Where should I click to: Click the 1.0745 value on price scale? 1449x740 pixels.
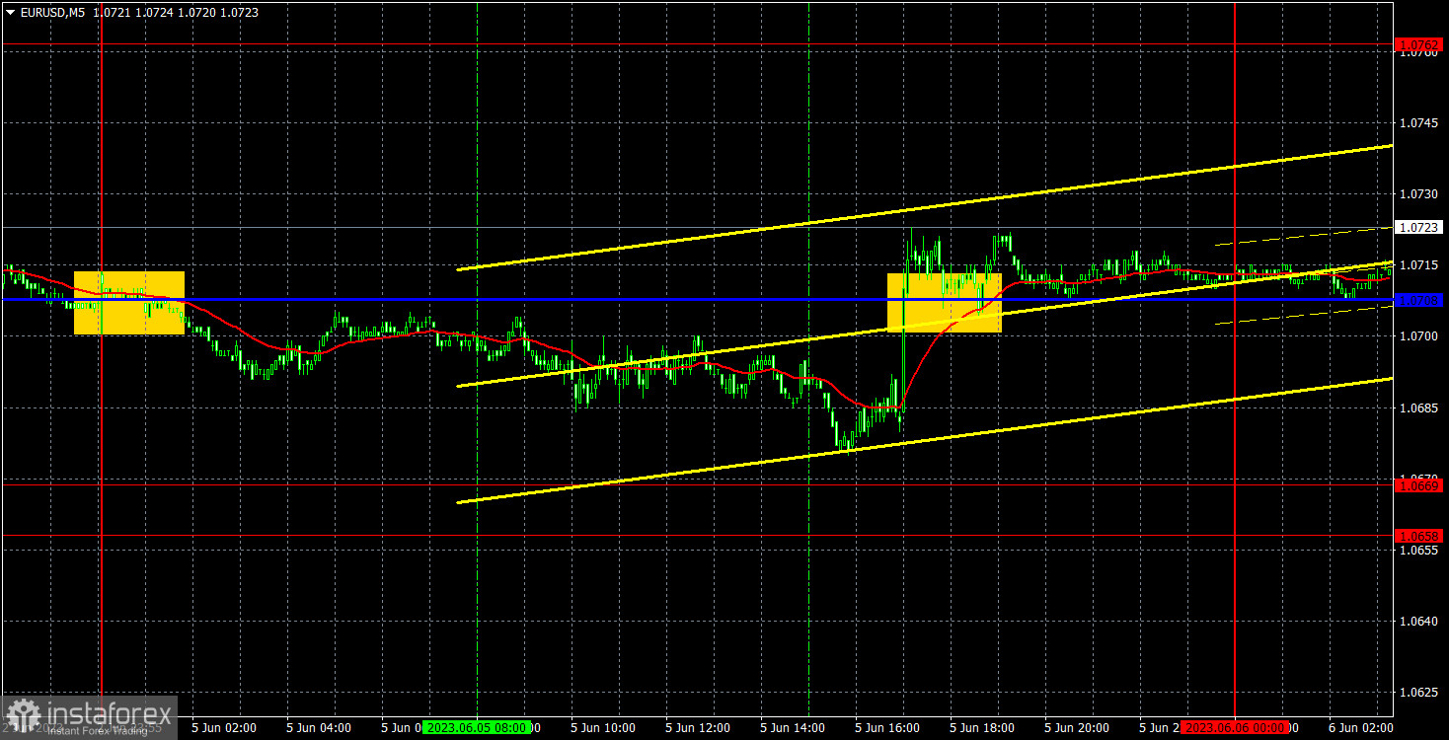[1419, 123]
